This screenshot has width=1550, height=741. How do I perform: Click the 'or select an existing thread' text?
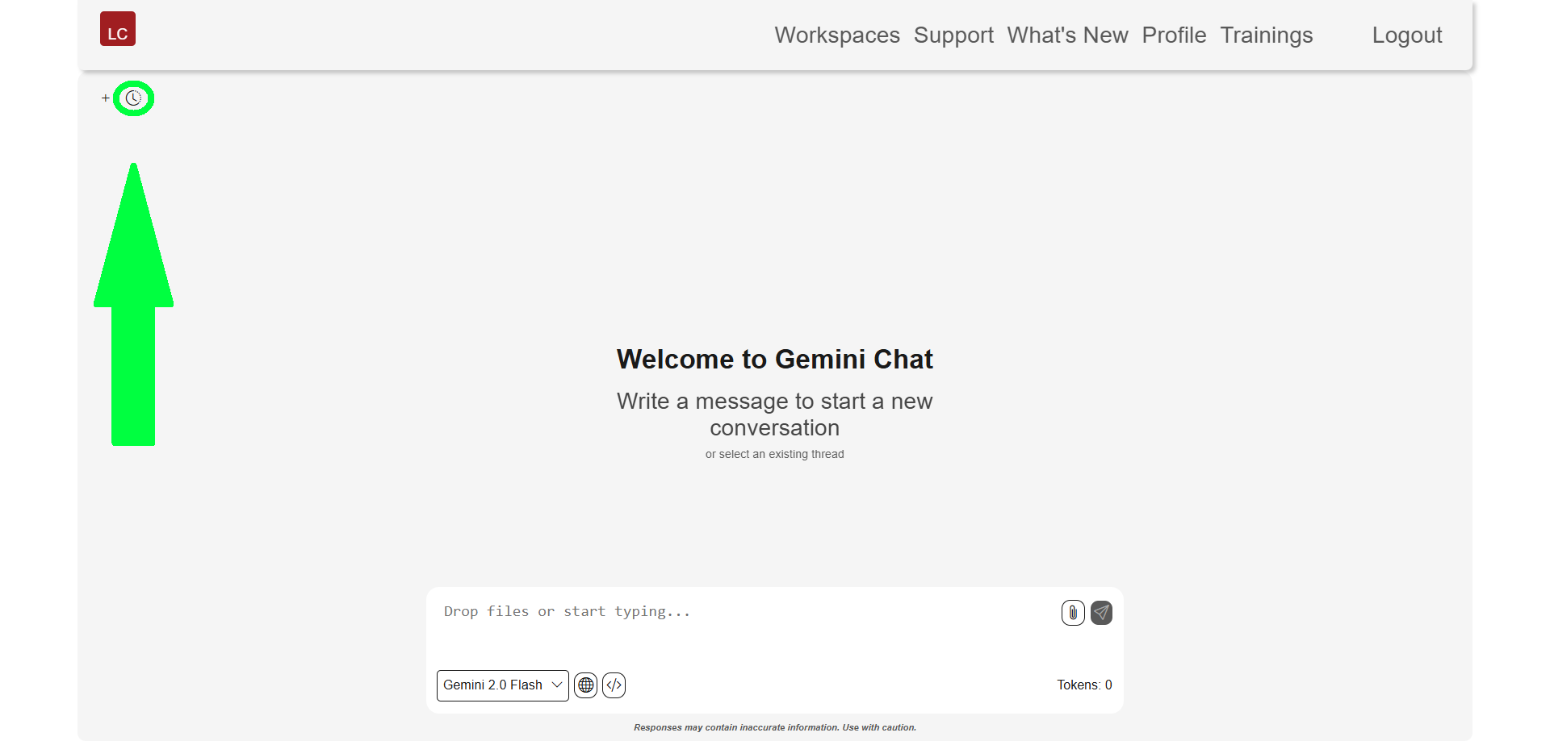click(x=775, y=455)
